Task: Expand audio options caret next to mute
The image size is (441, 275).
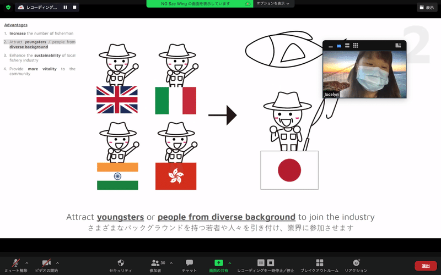Action: point(26,263)
